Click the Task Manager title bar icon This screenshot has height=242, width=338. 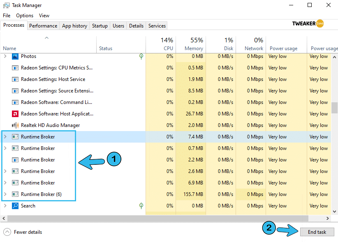coord(7,5)
